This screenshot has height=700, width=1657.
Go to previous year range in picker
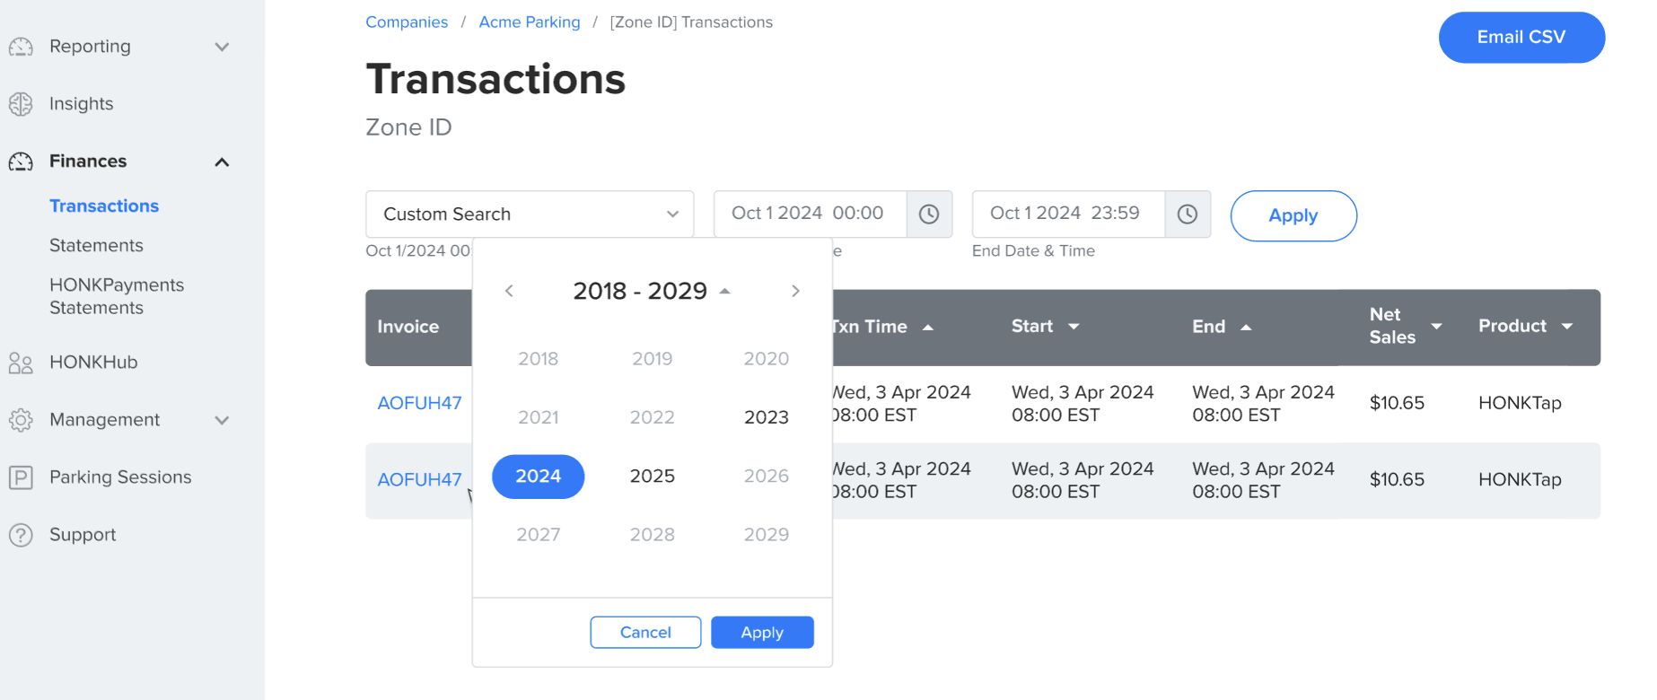(x=509, y=291)
